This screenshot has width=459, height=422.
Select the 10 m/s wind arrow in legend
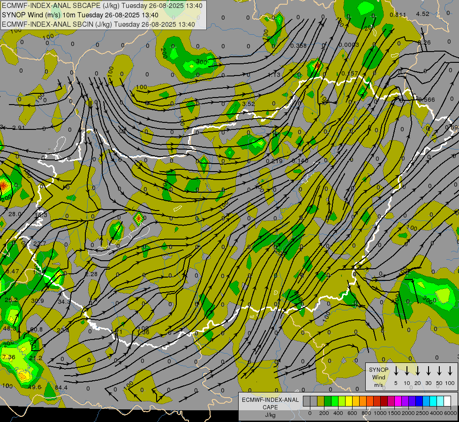click(x=407, y=371)
